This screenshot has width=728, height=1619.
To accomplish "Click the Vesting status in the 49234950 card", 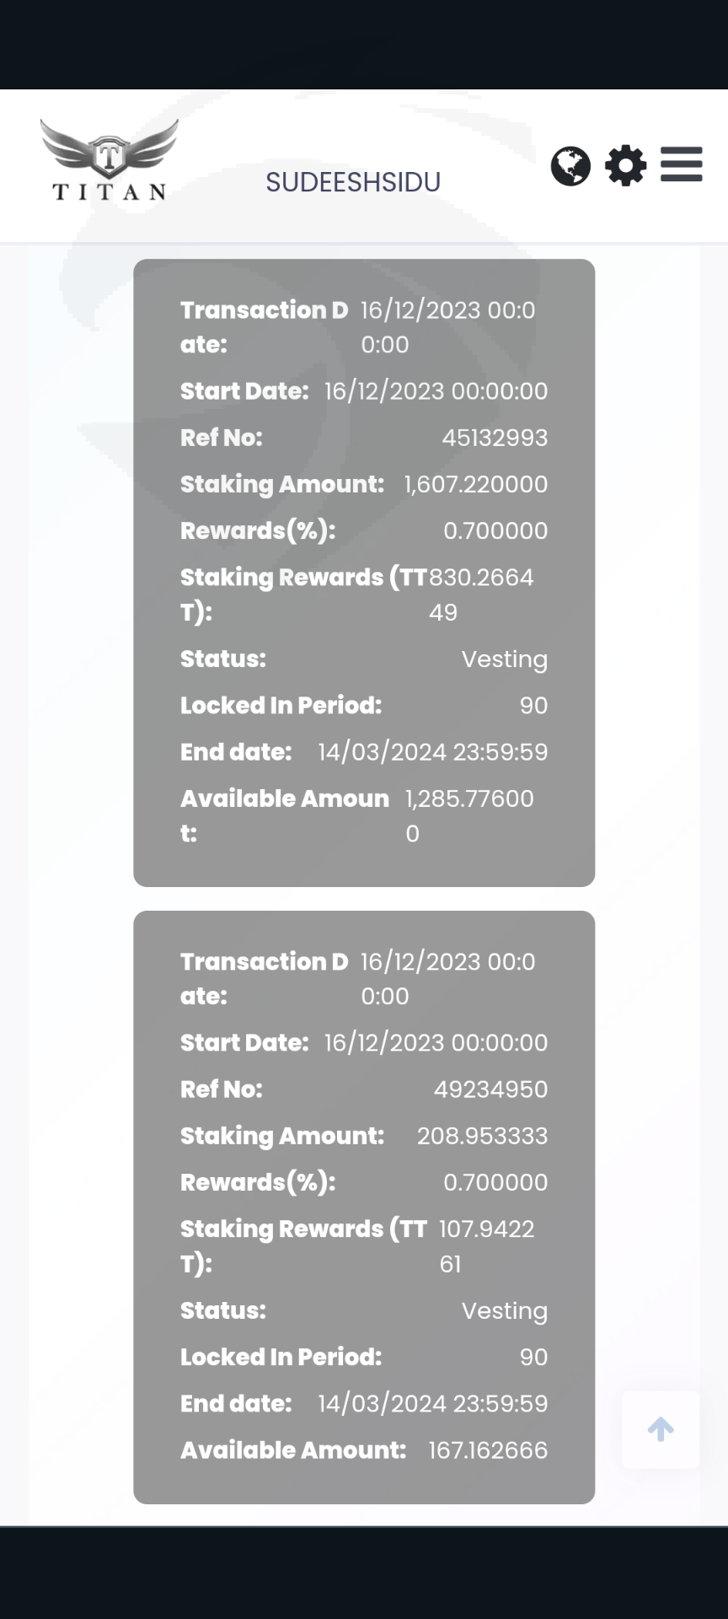I will pyautogui.click(x=504, y=1311).
